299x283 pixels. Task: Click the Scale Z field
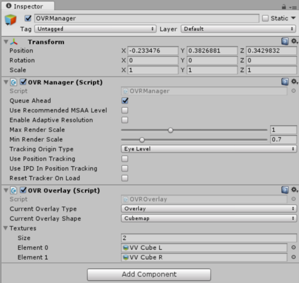click(271, 70)
